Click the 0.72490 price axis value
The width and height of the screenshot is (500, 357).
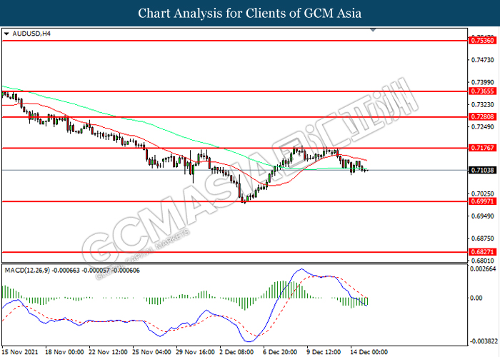coord(482,127)
